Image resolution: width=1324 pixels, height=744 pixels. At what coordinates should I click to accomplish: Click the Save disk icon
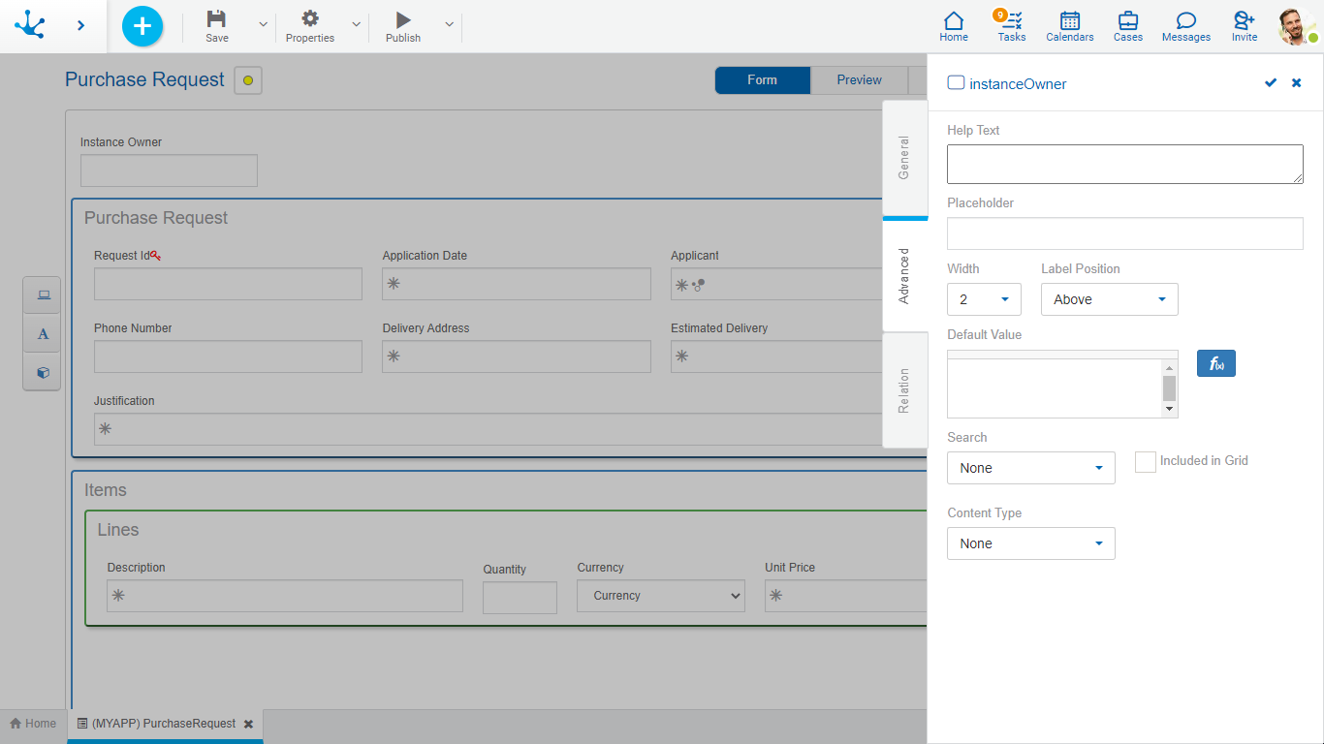pyautogui.click(x=217, y=19)
